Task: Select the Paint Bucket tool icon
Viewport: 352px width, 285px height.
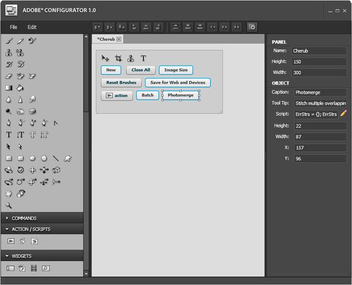Action: pyautogui.click(x=20, y=88)
